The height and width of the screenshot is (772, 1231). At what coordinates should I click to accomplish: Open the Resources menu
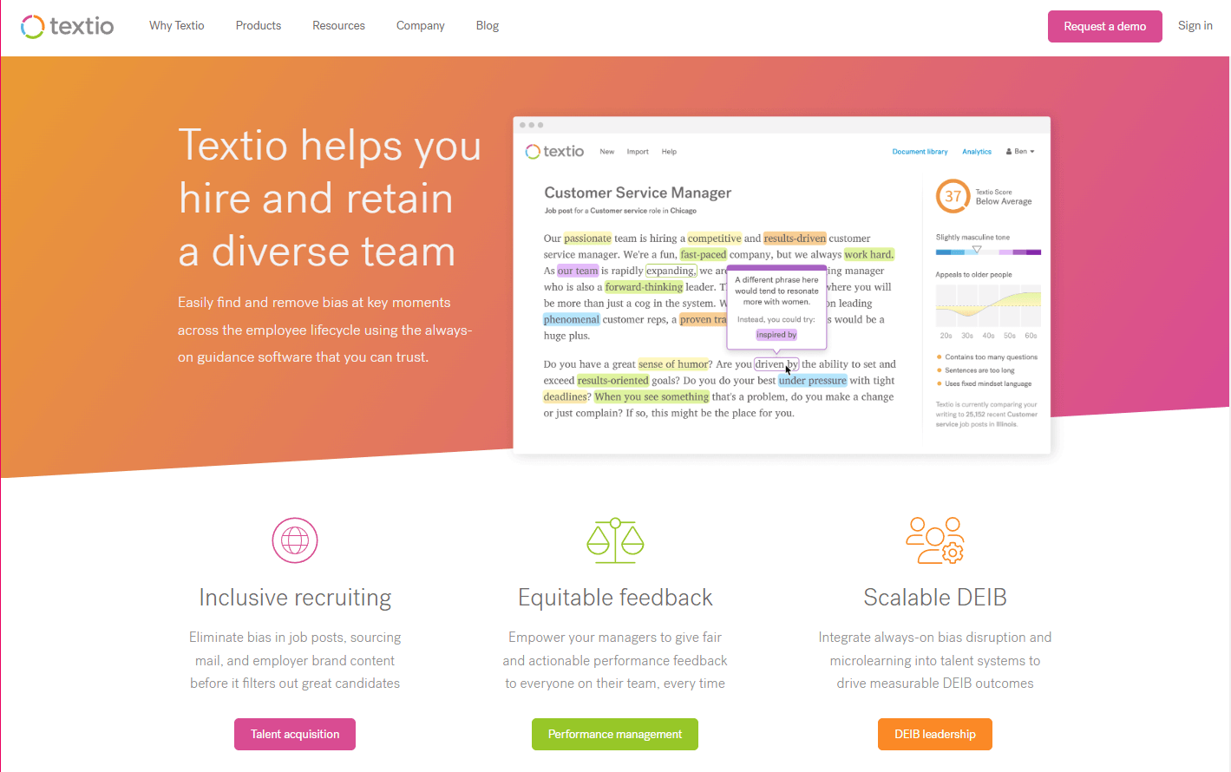[338, 26]
